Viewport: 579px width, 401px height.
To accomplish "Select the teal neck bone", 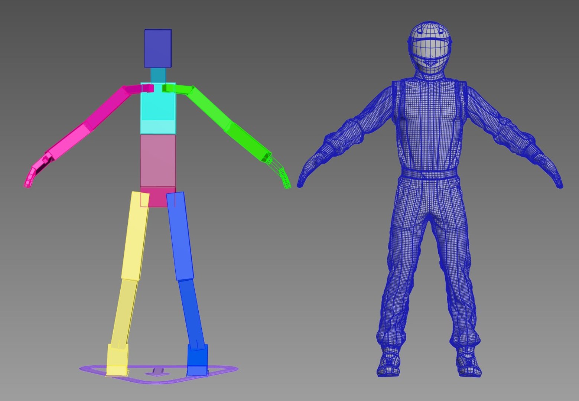I will pos(158,75).
